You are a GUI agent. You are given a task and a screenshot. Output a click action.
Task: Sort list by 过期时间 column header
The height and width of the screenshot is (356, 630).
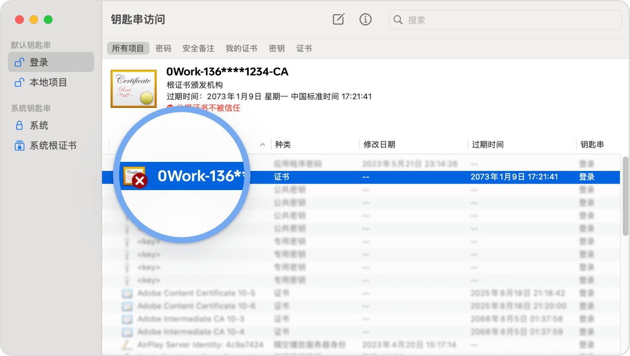click(x=488, y=145)
